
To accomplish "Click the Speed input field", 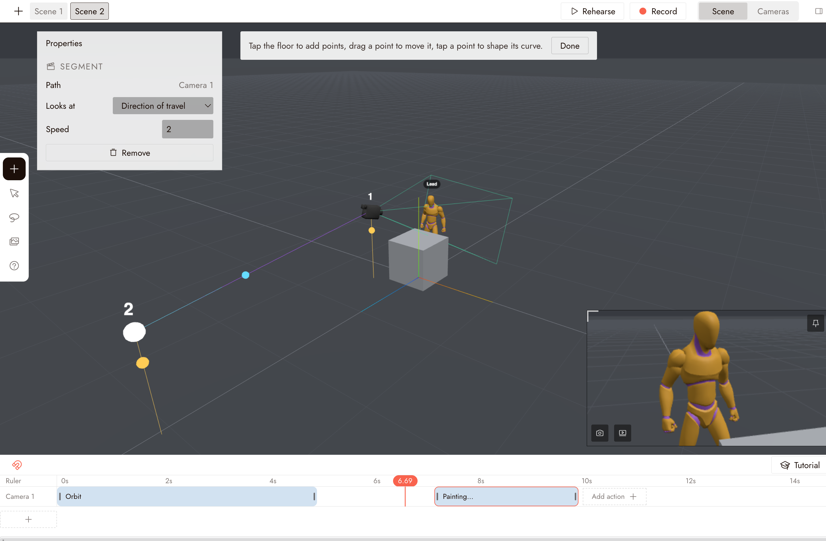I will click(x=187, y=129).
